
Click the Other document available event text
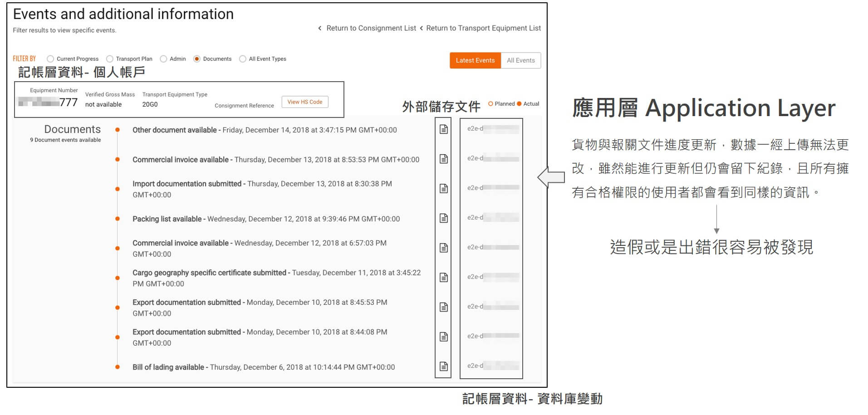(265, 130)
